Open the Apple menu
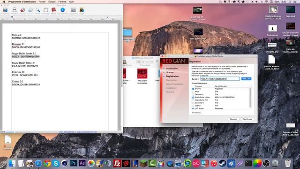This screenshot has width=300, height=169. 4,2
